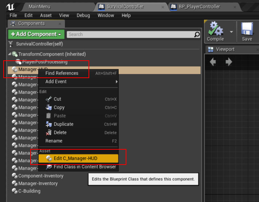The height and width of the screenshot is (202, 259).
Task: Click the search magnifier icon
Action: point(197,35)
